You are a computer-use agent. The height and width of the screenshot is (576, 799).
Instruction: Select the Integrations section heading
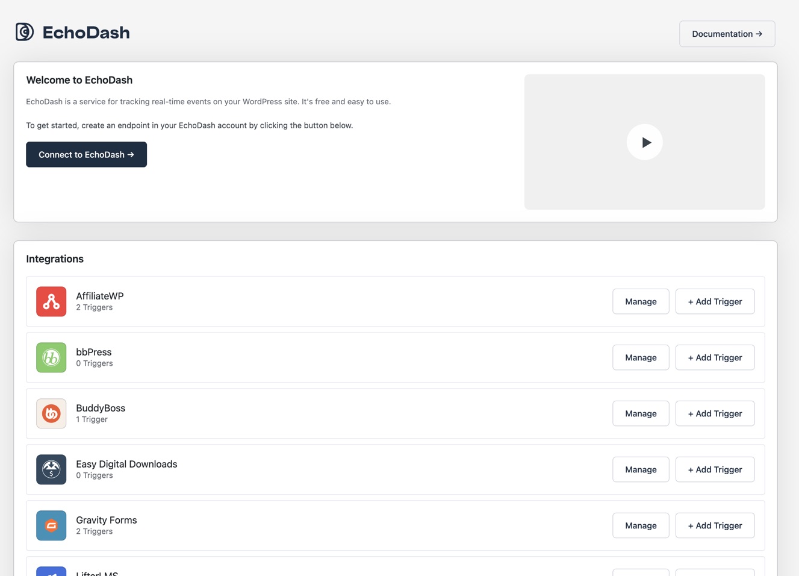(x=54, y=258)
